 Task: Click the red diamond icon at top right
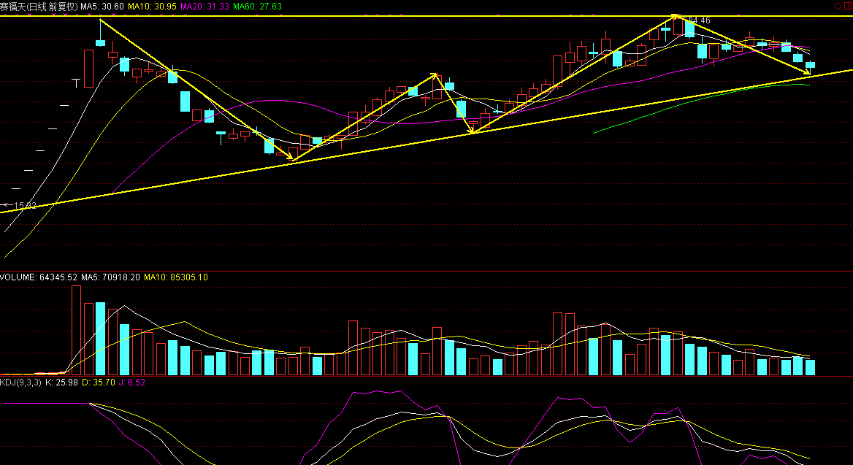point(838,6)
